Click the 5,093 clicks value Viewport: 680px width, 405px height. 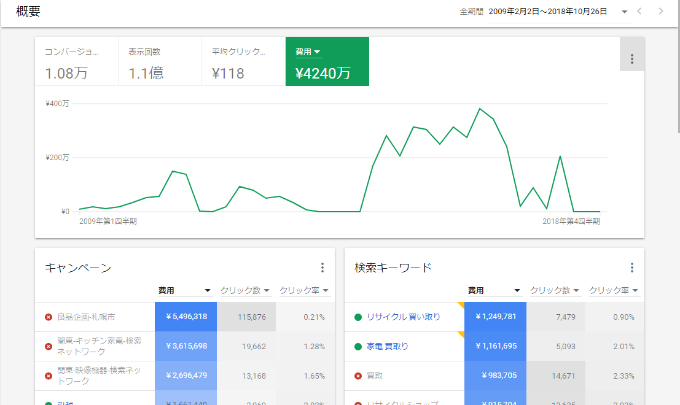(x=566, y=347)
